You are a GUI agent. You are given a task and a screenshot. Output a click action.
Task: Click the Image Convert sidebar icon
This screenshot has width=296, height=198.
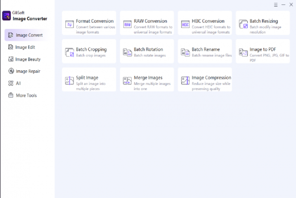point(11,35)
